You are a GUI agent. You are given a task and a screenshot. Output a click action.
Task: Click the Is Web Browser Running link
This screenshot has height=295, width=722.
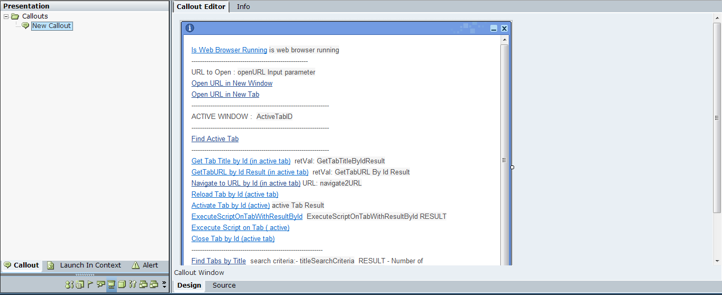[x=229, y=50]
